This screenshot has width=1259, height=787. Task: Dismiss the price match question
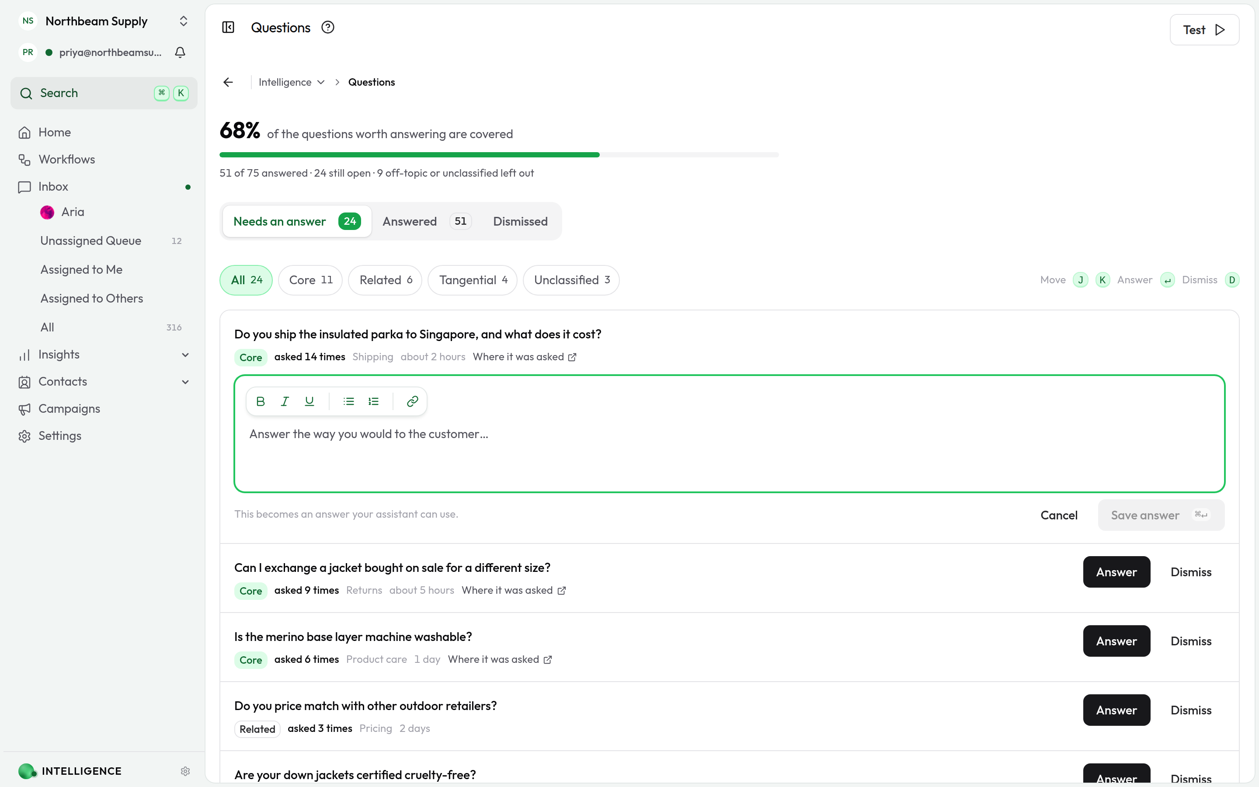coord(1191,710)
